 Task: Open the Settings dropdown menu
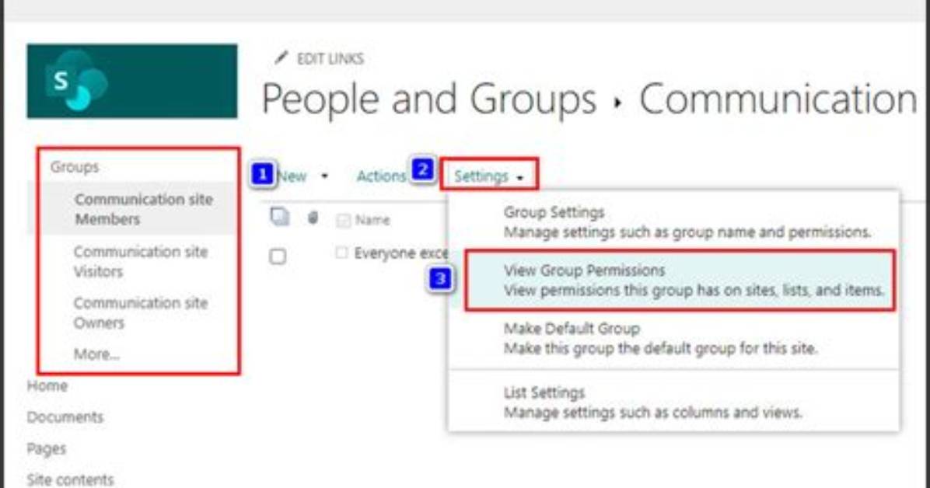(489, 176)
